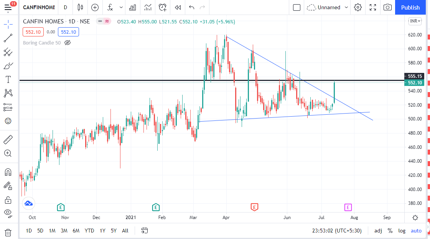Select the trend line drawing tool

click(x=8, y=38)
